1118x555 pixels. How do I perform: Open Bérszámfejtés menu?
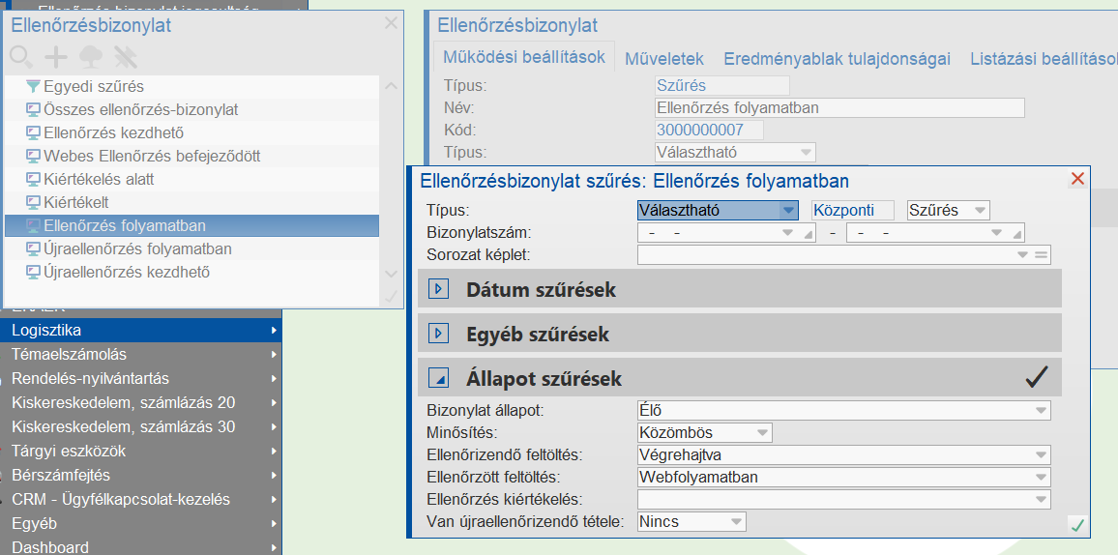(x=141, y=475)
